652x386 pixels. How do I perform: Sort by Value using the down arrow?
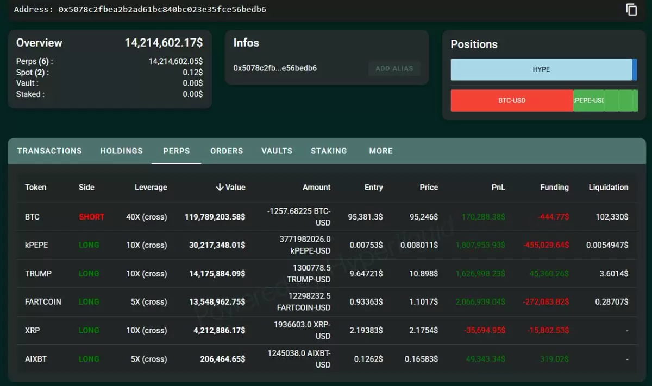point(220,187)
